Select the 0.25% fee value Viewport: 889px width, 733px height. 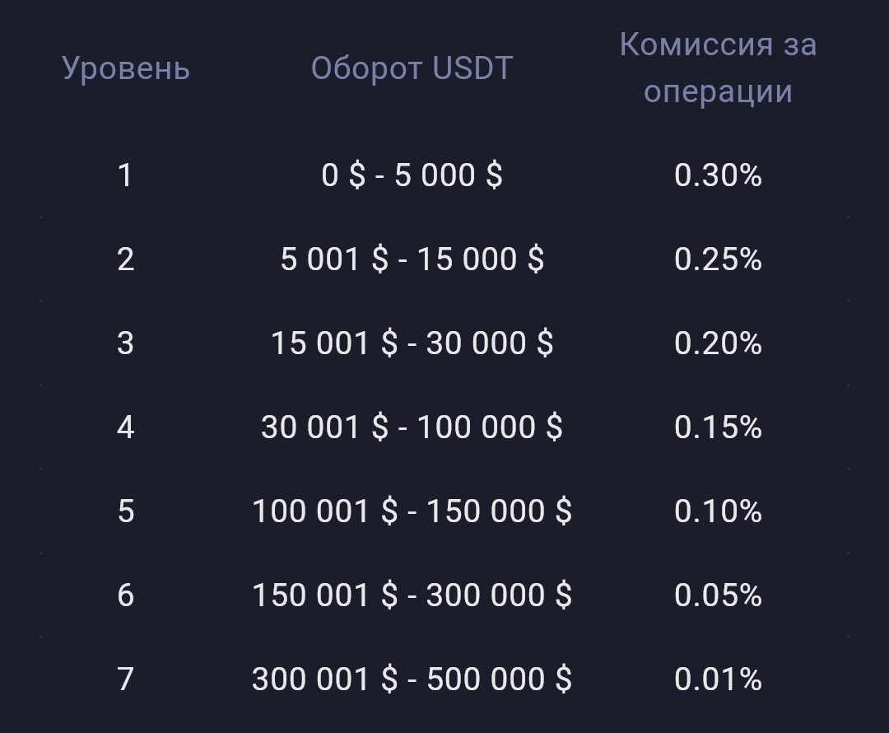[718, 259]
